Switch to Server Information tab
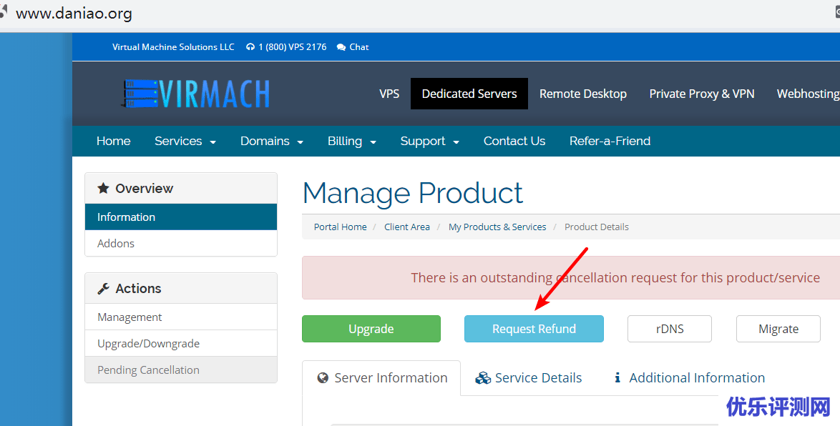840x426 pixels. click(x=381, y=378)
